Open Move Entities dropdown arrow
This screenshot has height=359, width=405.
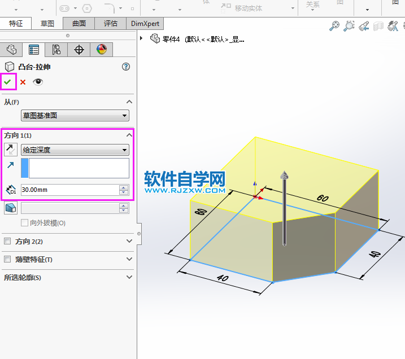[x=293, y=8]
